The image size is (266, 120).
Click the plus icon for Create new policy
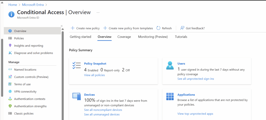(x=72, y=28)
